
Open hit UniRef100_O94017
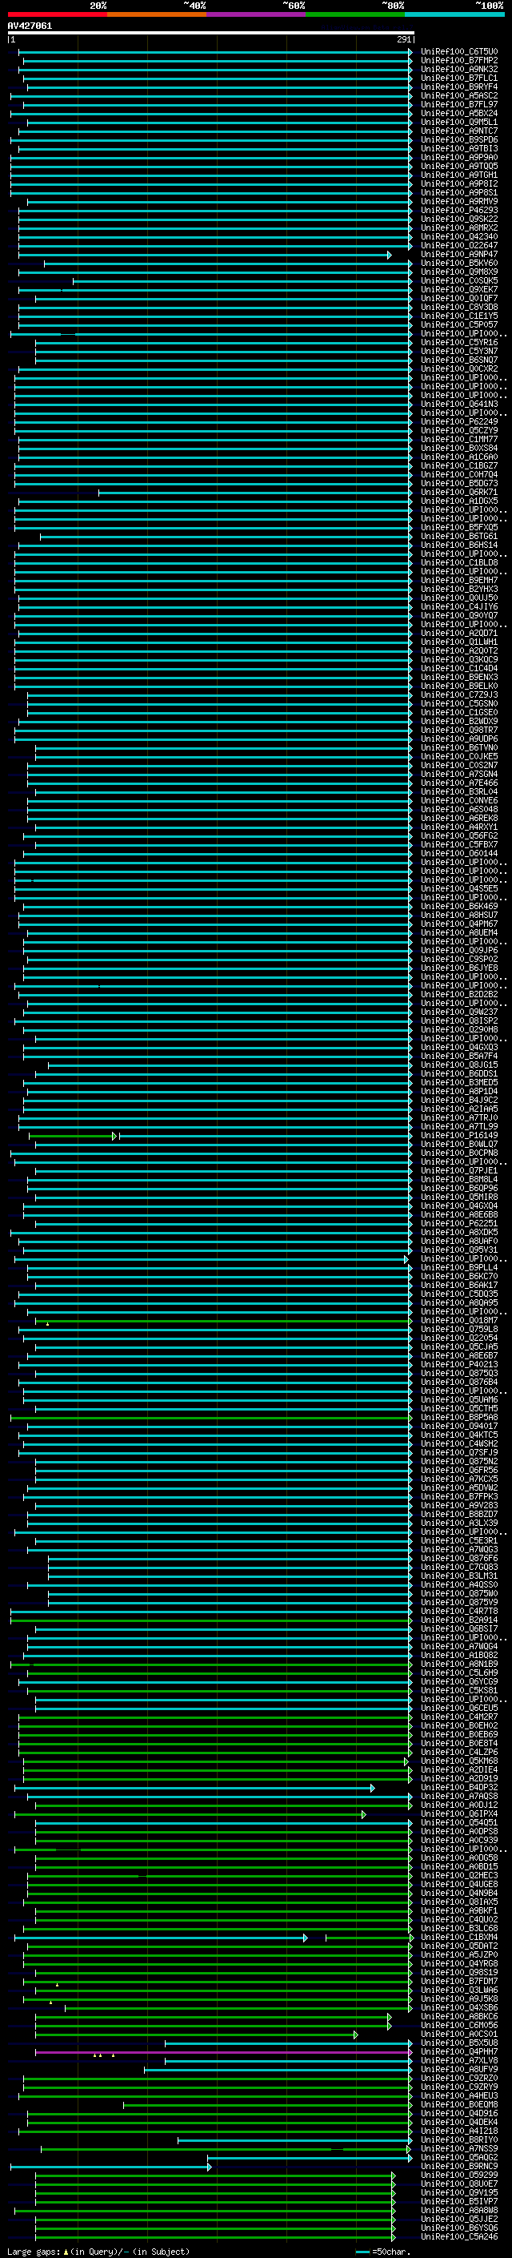459,1426
